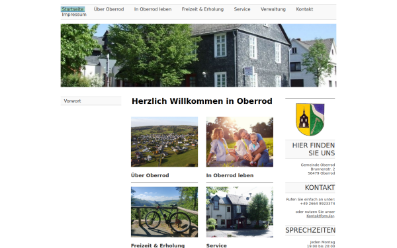This screenshot has width=397, height=248.
Task: Open the Service navigation item
Action: coord(242,9)
